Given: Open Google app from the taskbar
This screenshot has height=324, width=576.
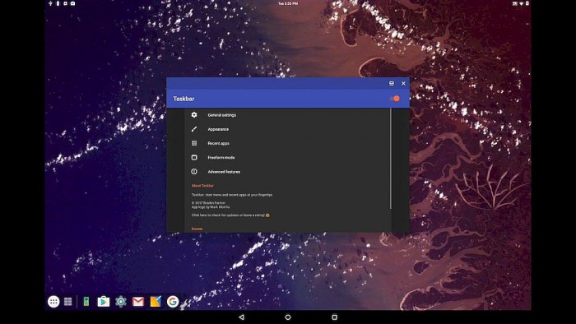Looking at the screenshot, I should pyautogui.click(x=173, y=302).
